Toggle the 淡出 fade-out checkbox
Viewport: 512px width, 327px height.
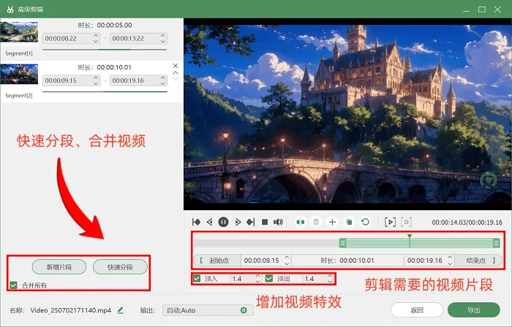269,279
